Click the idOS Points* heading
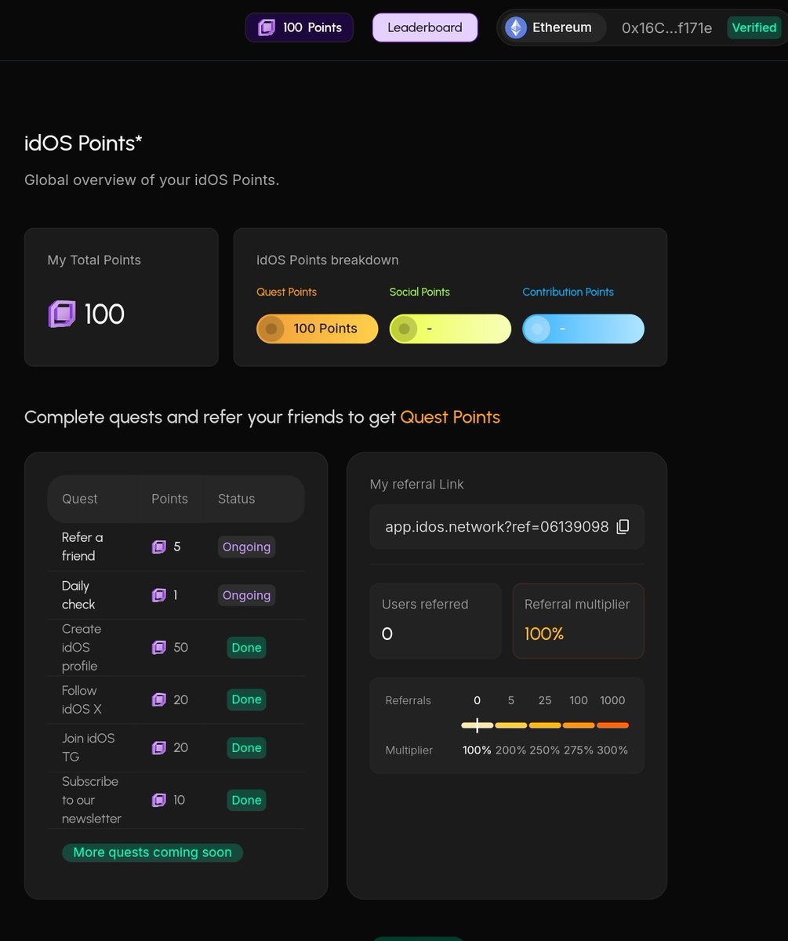This screenshot has width=788, height=941. coord(83,144)
